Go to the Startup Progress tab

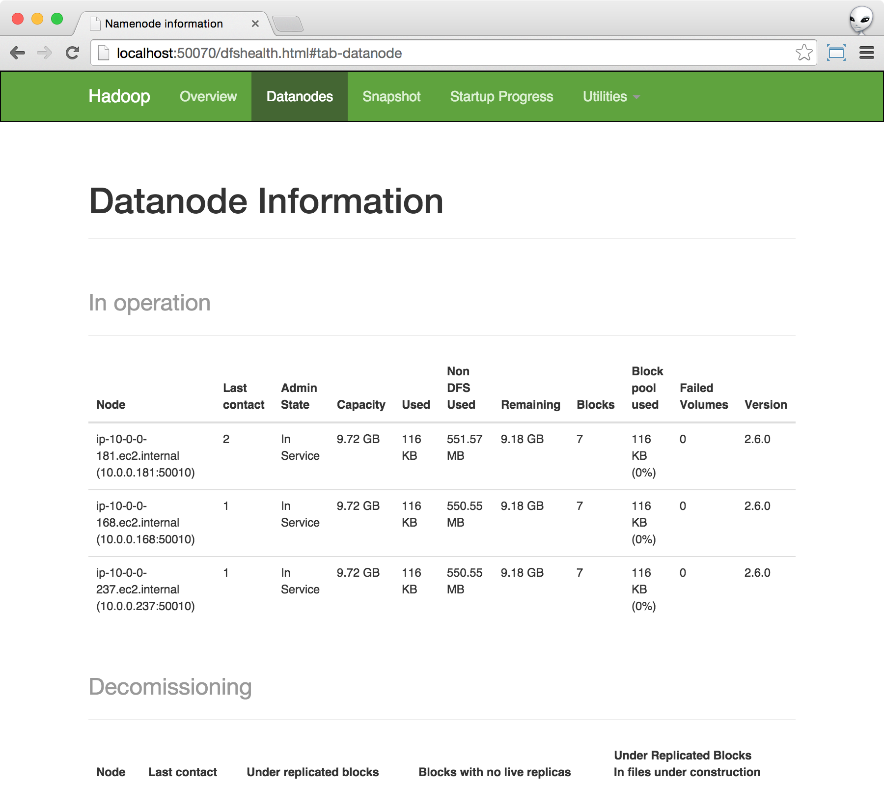pos(501,97)
